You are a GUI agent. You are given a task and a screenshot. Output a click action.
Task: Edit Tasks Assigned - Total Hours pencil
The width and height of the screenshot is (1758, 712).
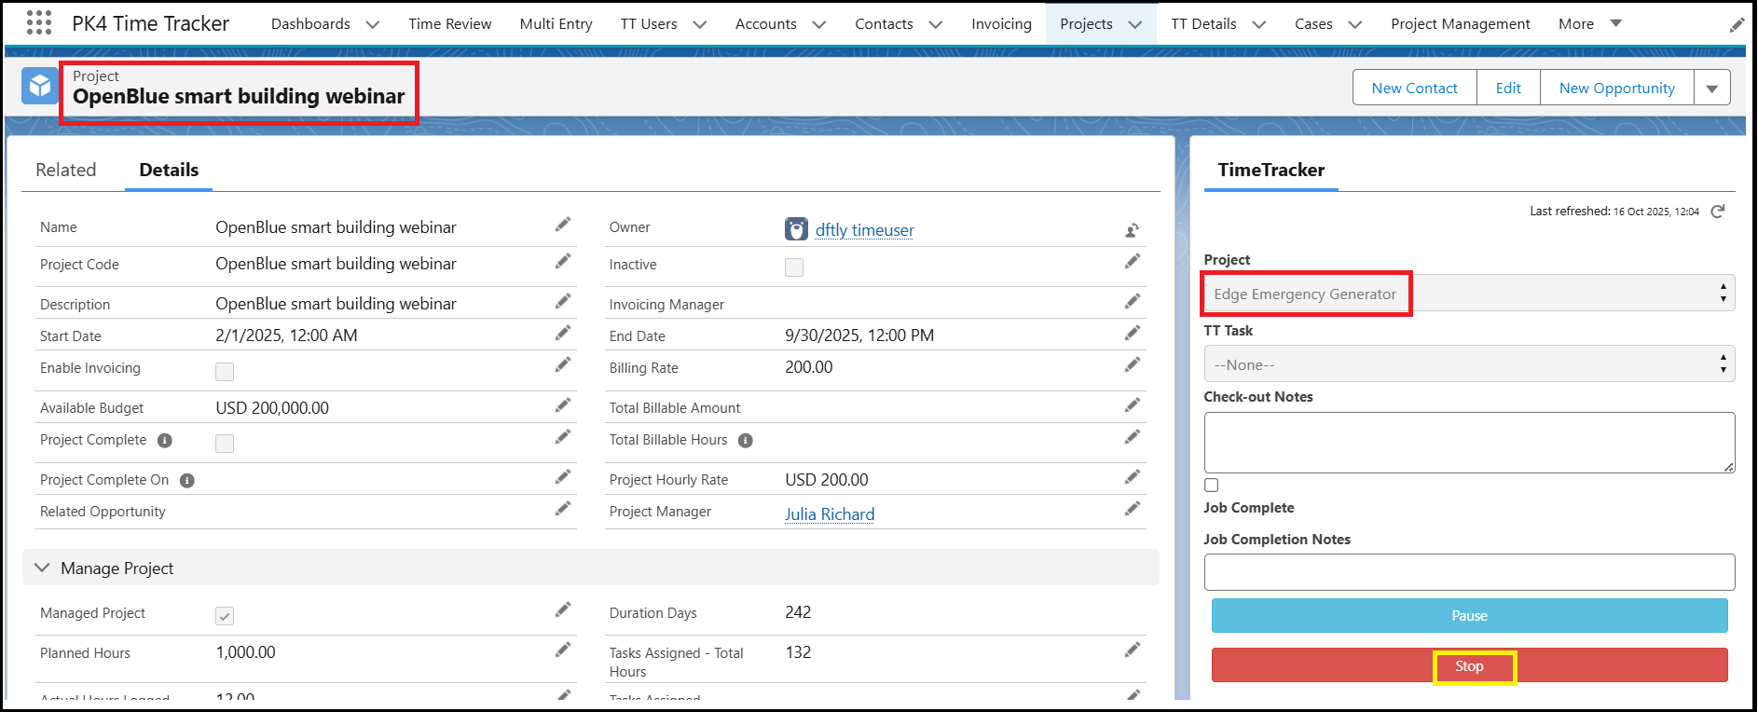[x=1133, y=650]
